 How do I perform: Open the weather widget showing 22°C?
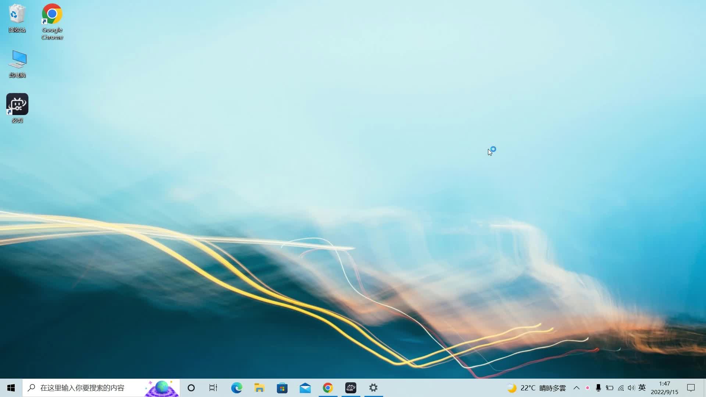pyautogui.click(x=536, y=388)
